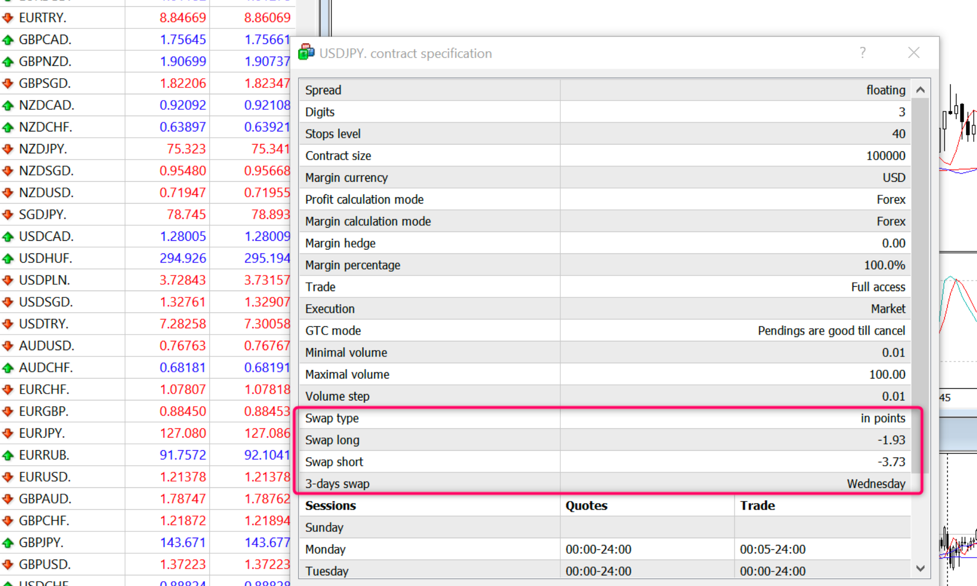Click the red arrow icon beside USDTRY
The height and width of the screenshot is (586, 977).
8,324
